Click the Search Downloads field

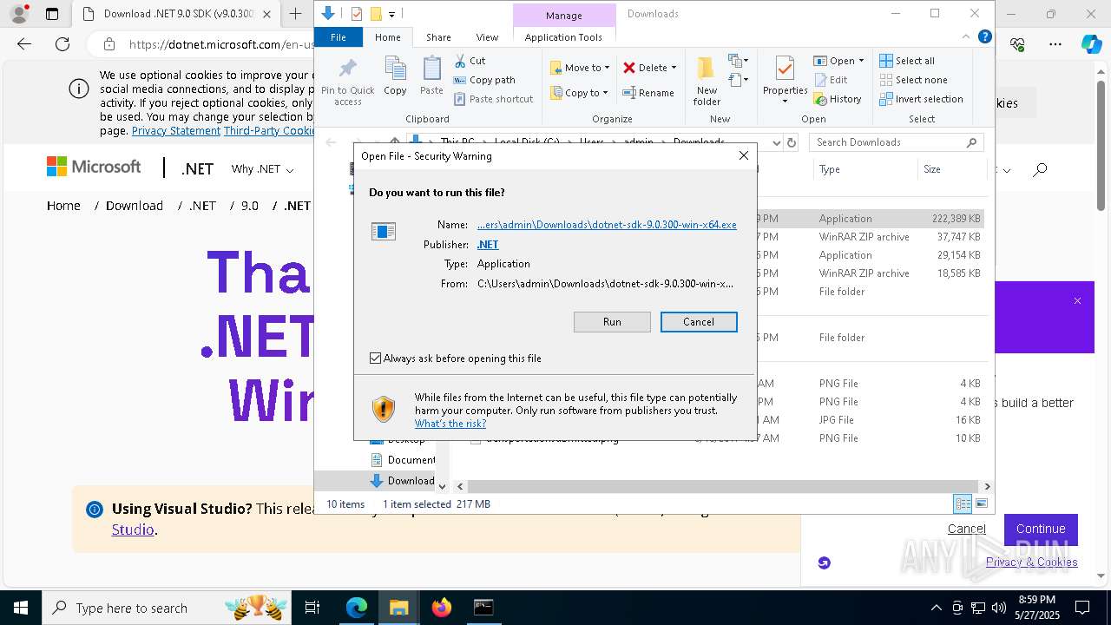(x=897, y=142)
